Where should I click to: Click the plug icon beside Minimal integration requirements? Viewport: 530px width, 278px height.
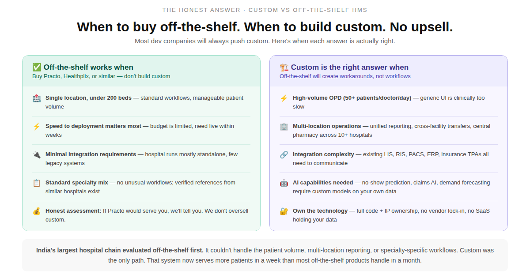click(37, 155)
